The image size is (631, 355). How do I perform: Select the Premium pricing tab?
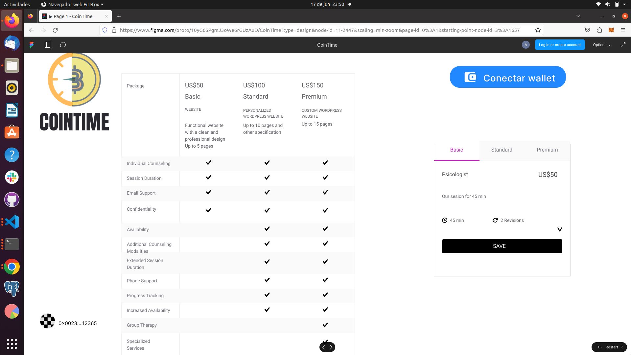click(x=547, y=150)
